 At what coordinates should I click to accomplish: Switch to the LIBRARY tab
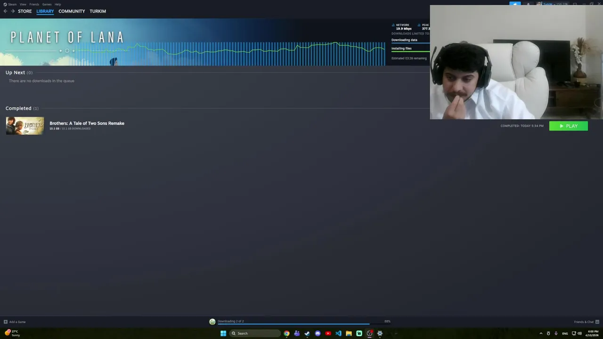(45, 11)
